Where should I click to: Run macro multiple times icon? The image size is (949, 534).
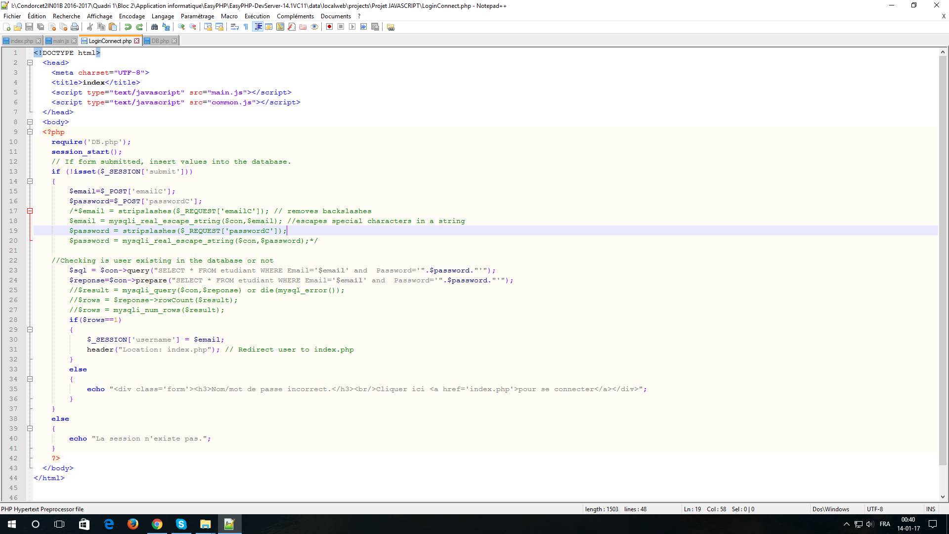364,27
